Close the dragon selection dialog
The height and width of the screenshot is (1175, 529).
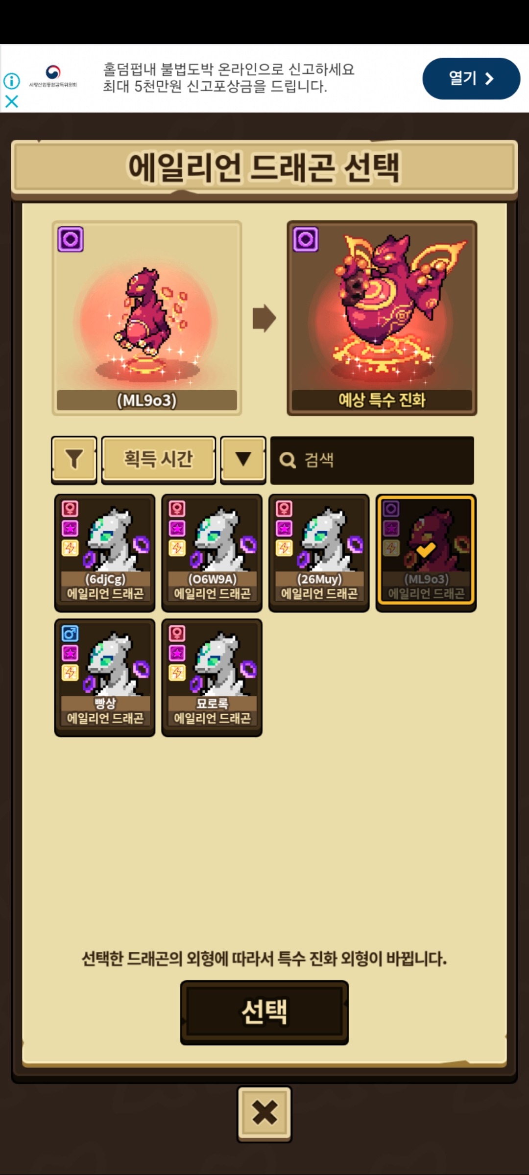(x=264, y=1114)
